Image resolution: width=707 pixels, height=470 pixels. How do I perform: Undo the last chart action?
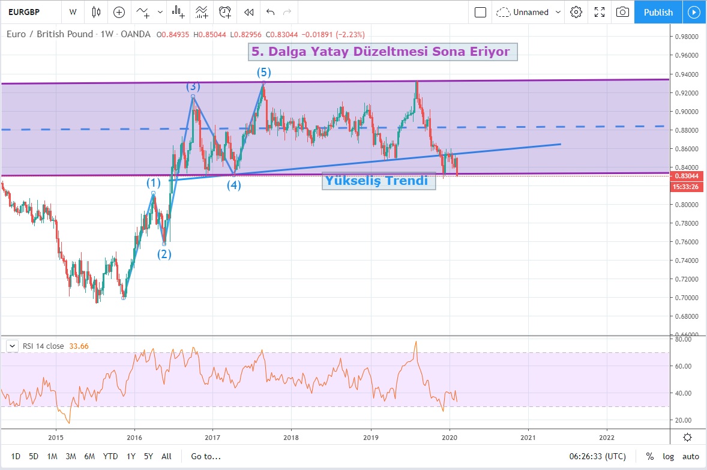[271, 12]
